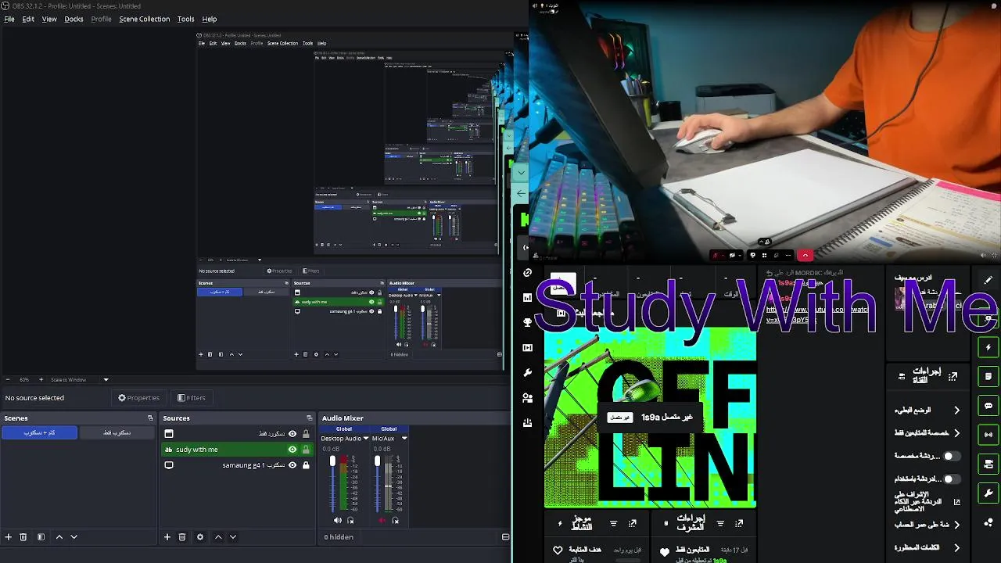Image resolution: width=1001 pixels, height=563 pixels.
Task: Enable the second chat toggle in channel actions
Action: tap(951, 479)
